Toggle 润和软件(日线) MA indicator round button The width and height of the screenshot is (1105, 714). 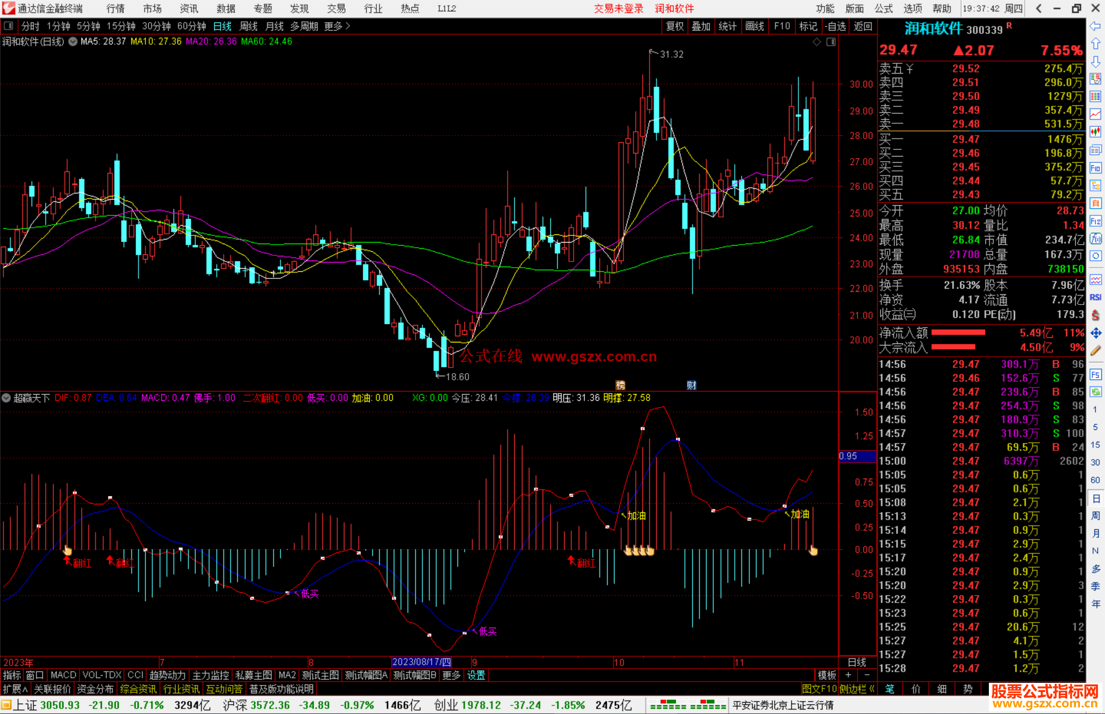[x=73, y=41]
